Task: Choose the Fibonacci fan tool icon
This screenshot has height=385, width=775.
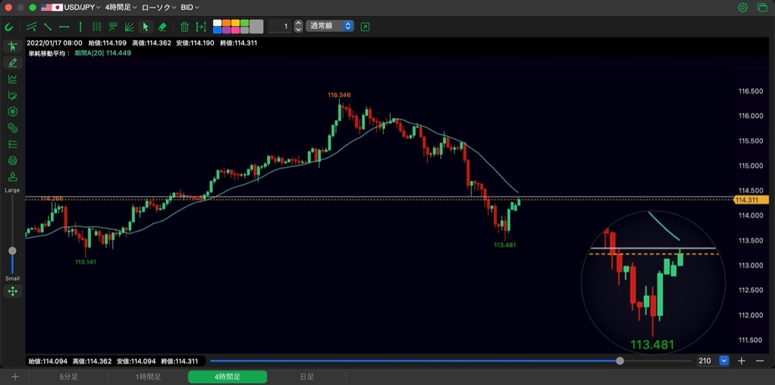Action: click(129, 26)
